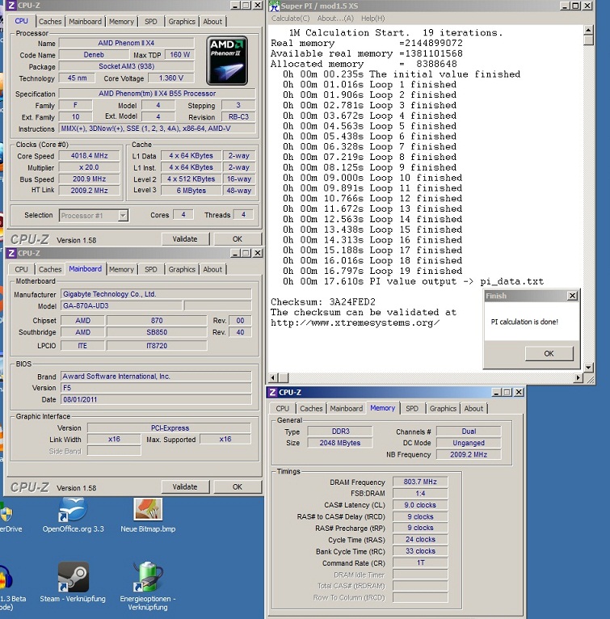This screenshot has width=610, height=619.
Task: Click CPU-Z Z icon in Memory window title
Action: (x=272, y=392)
